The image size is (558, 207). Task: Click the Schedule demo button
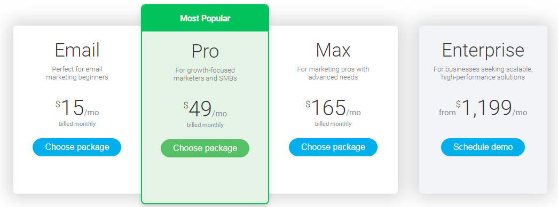483,147
